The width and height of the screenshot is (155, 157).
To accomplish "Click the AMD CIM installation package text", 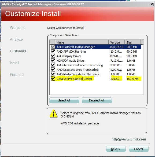I will pos(80,123).
